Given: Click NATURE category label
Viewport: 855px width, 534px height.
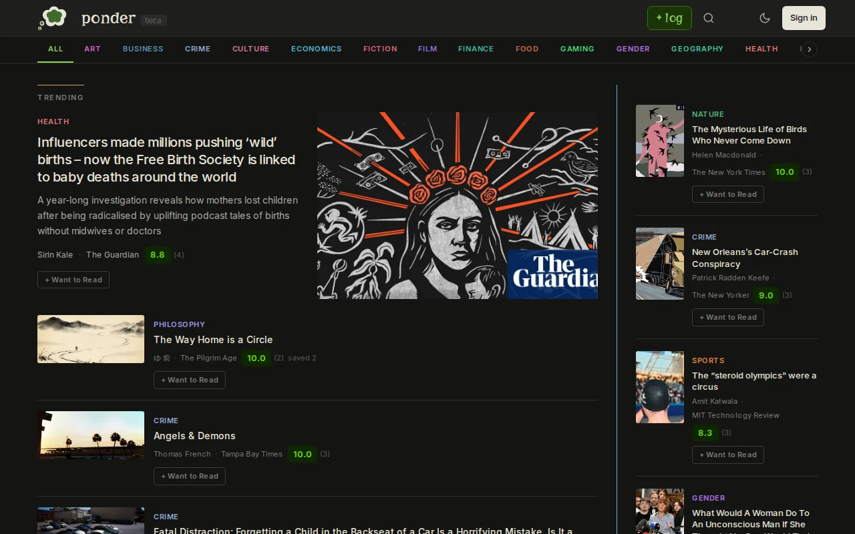Looking at the screenshot, I should coord(708,114).
